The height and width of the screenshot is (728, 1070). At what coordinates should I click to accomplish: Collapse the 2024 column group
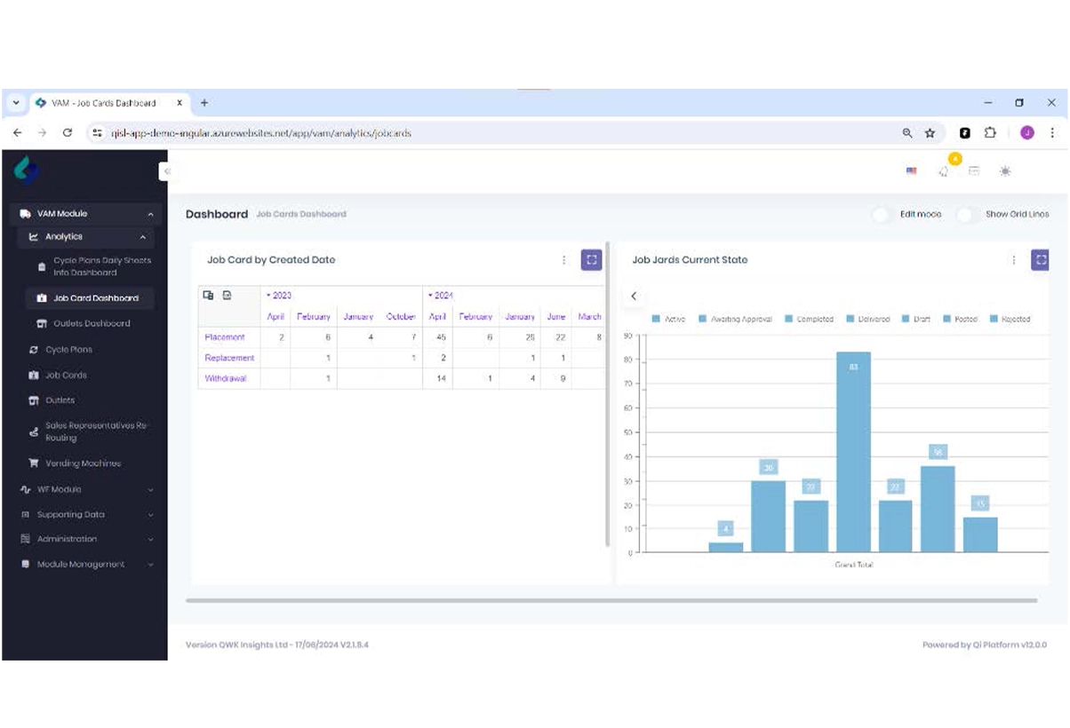[440, 296]
